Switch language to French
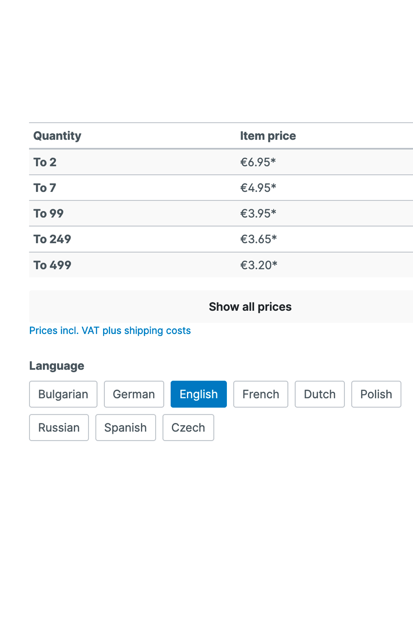The width and height of the screenshot is (413, 640). (260, 394)
